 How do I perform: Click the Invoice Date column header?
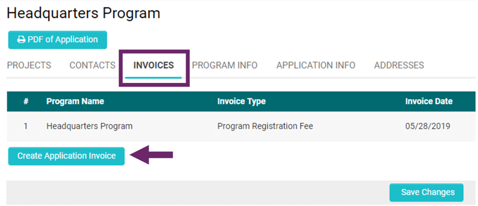point(429,101)
